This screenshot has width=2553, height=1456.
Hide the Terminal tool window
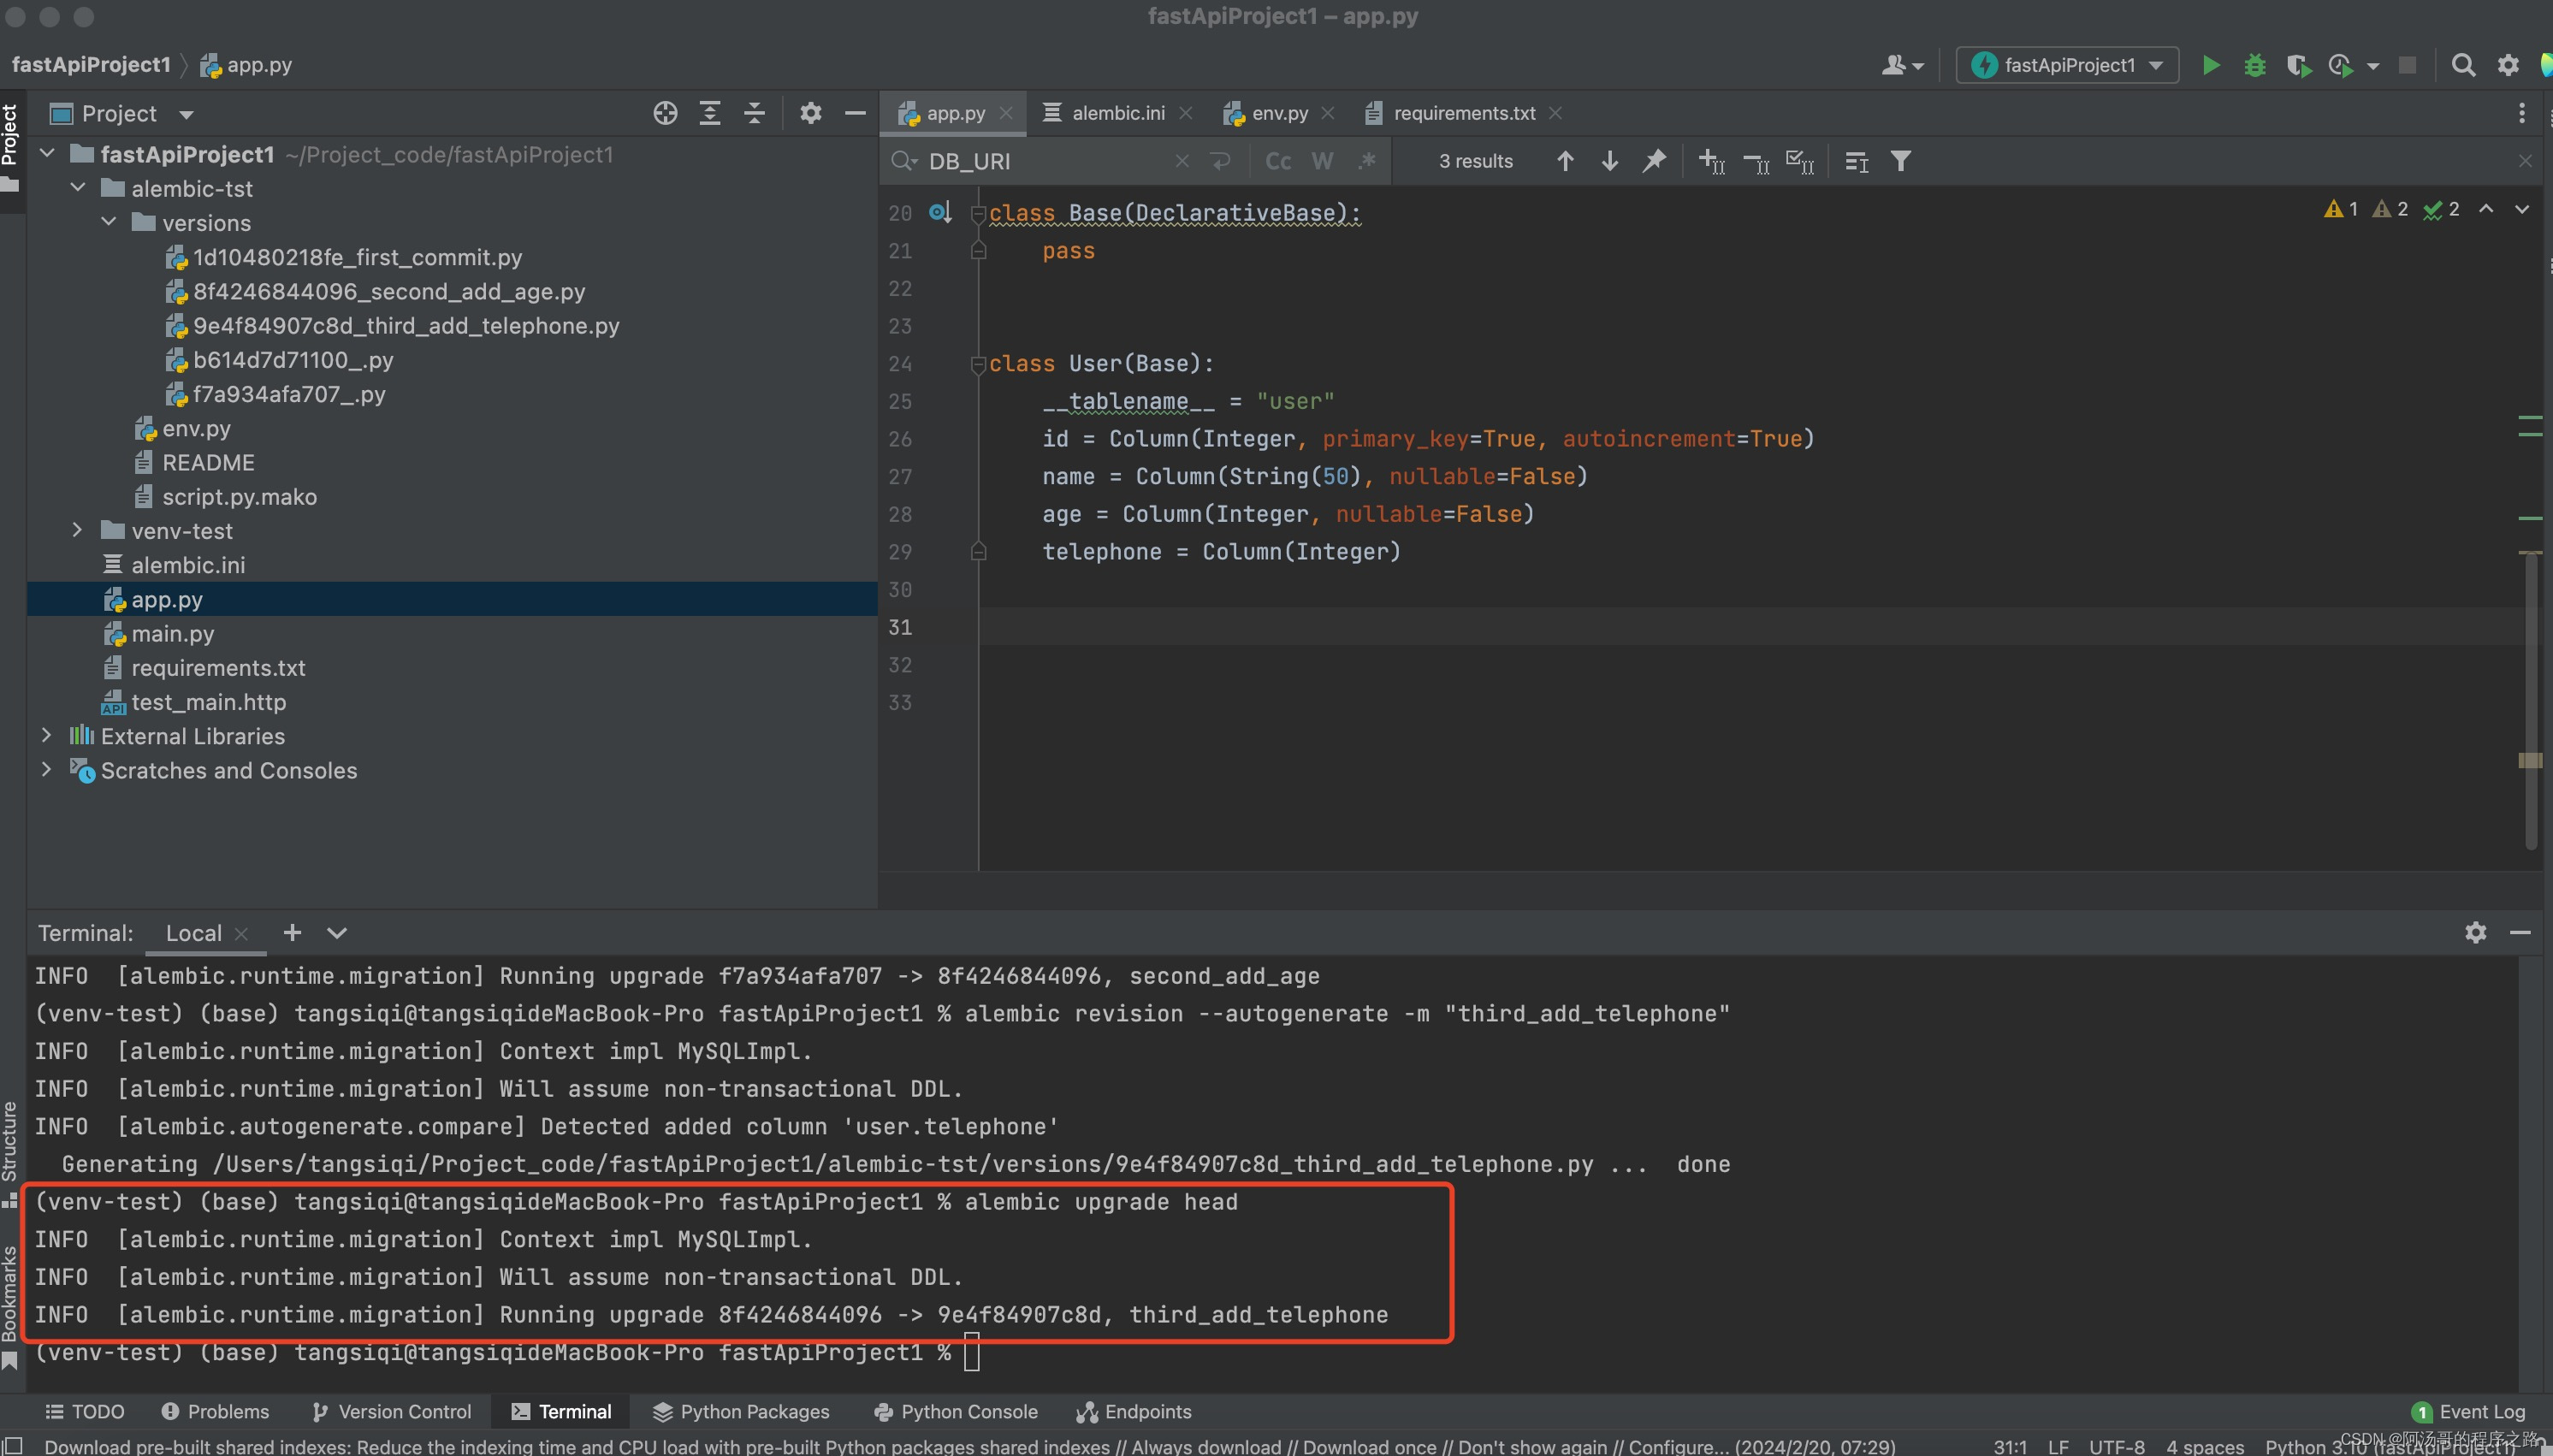[2520, 932]
